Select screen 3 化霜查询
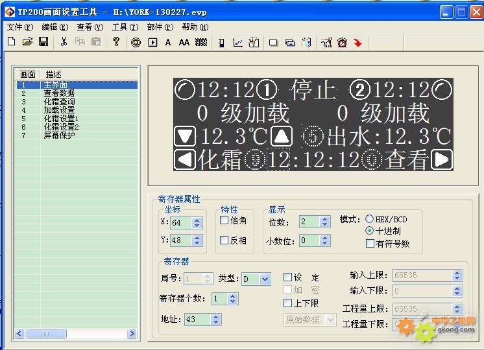484x350 pixels. pos(77,102)
